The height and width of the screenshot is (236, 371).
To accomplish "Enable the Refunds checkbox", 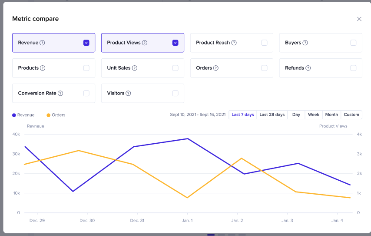I will click(x=353, y=68).
